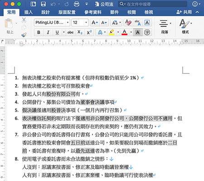The width and height of the screenshot is (204, 181).
Task: Expand highlight color dropdown arrow
Action: tap(118, 32)
